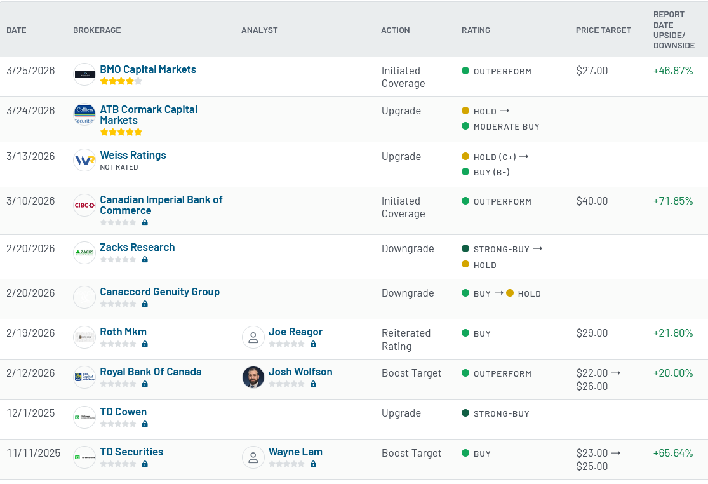Click the 12/1/2025 date cell

click(30, 413)
